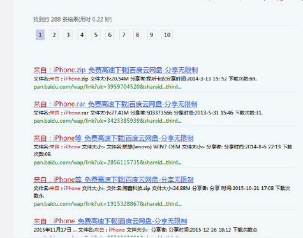Open results page 9
This screenshot has height=238, width=303.
pos(151,35)
